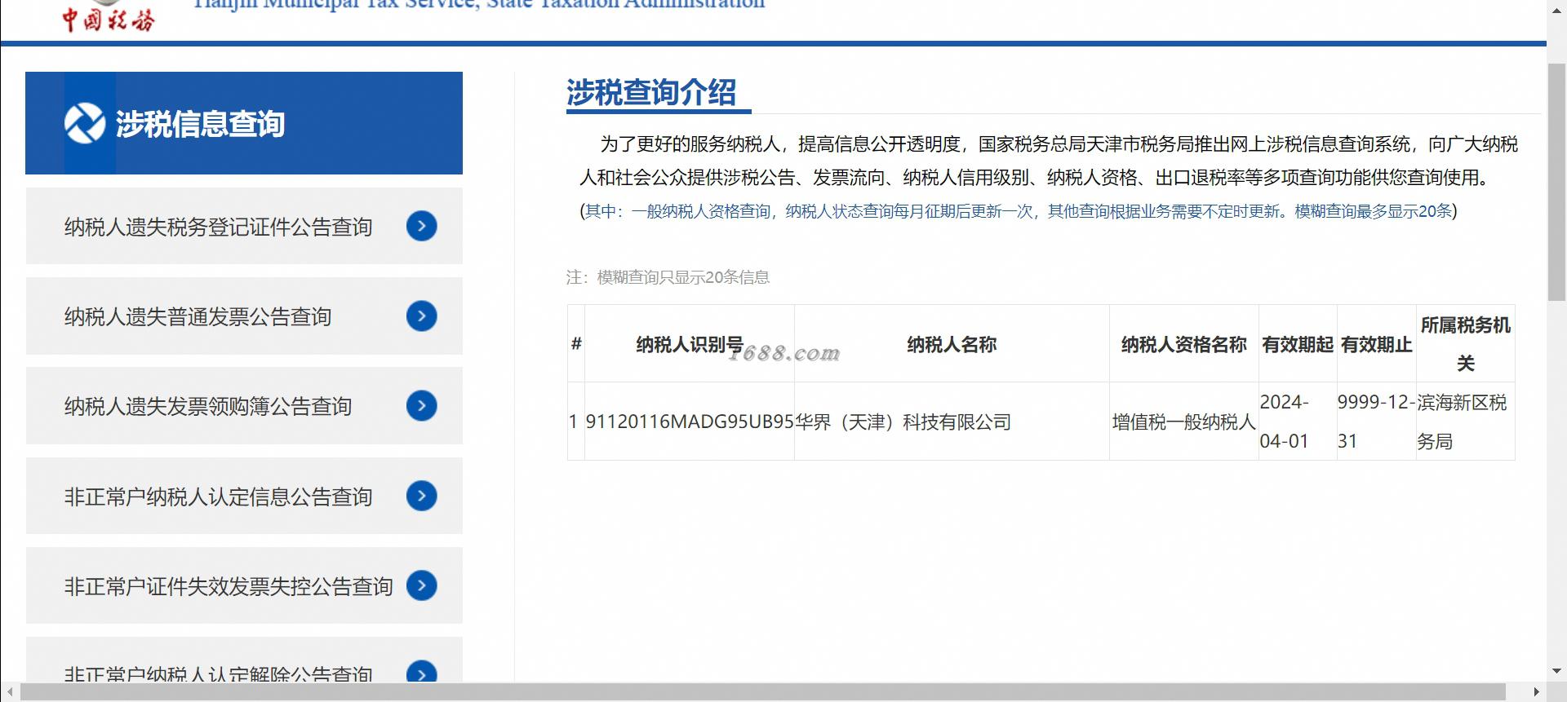Screen dimensions: 1567x702
Task: Select the 华界（天津）科技有限公司 name cell
Action: click(952, 422)
